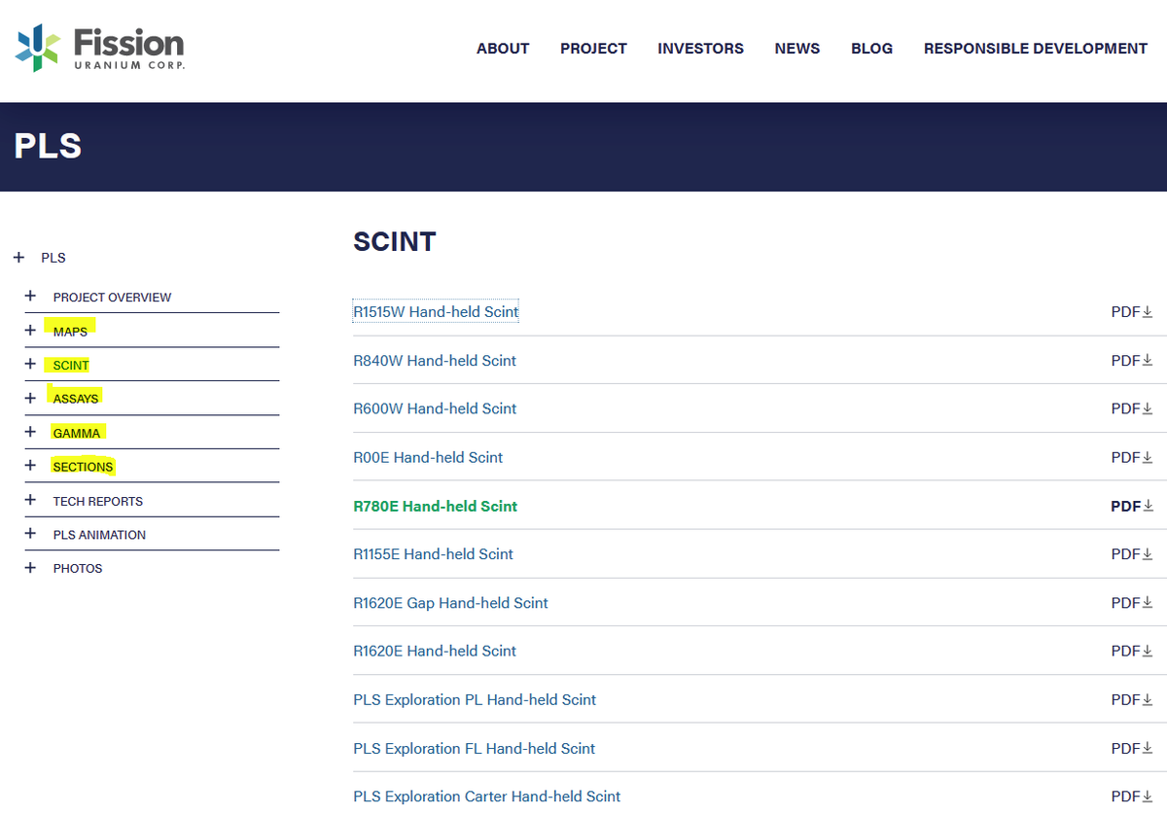Open the R1155E Hand-held Scint link
Screen dimensions: 1167x815
click(x=433, y=554)
